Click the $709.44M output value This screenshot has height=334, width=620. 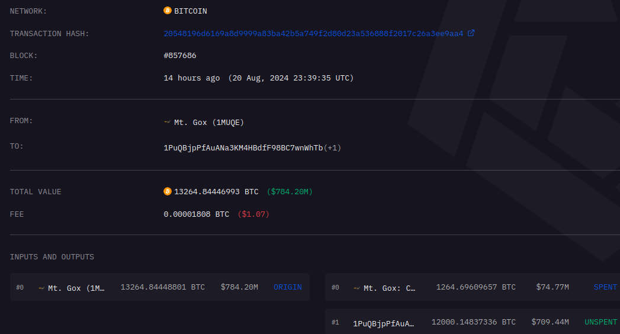point(550,322)
